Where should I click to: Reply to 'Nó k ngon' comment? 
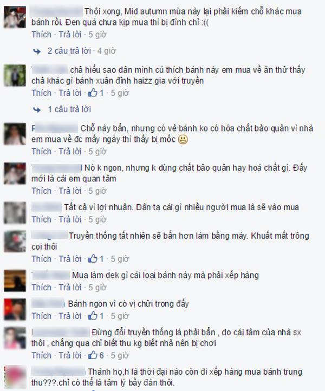70,191
